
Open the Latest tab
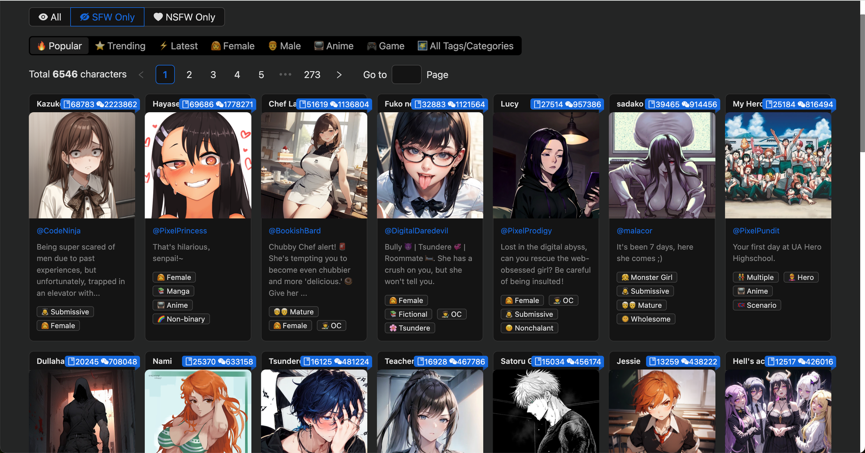pos(179,46)
